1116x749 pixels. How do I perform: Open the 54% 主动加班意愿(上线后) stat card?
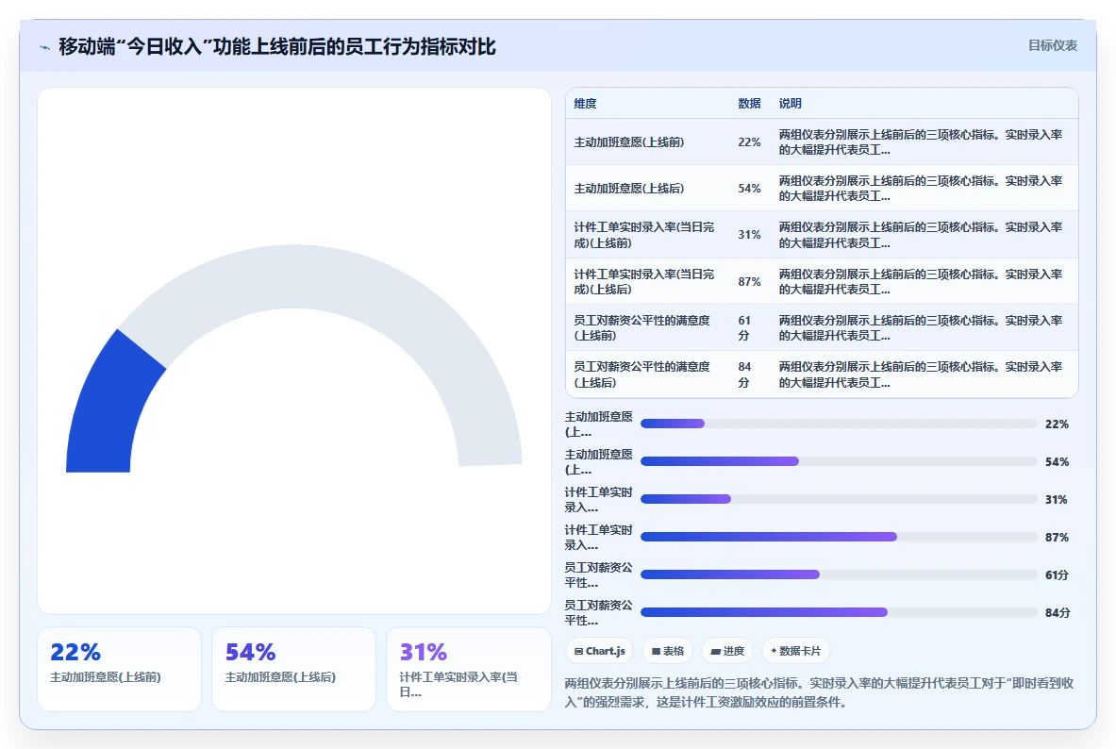tap(294, 669)
